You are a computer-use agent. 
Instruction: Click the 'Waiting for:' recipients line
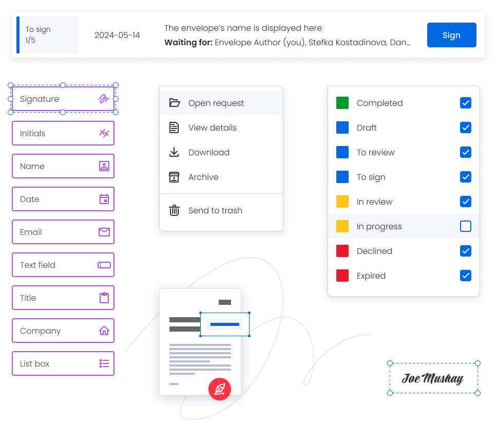click(288, 43)
